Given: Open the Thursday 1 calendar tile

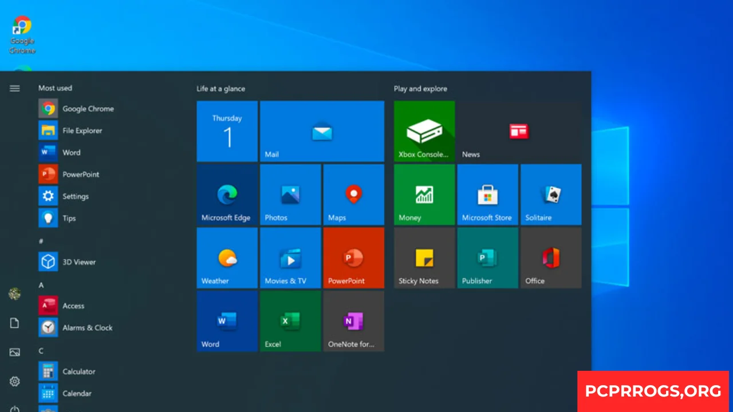Looking at the screenshot, I should point(227,131).
